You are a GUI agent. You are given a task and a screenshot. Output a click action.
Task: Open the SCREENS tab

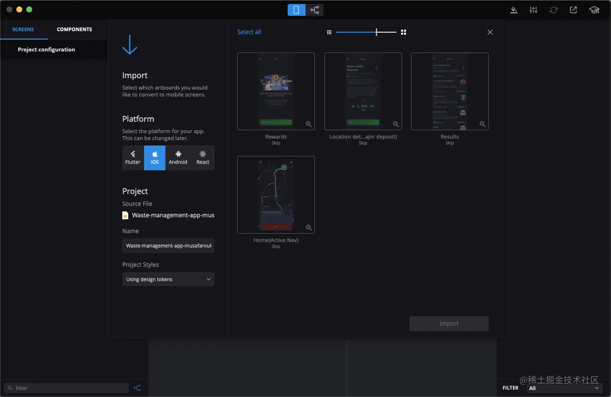click(x=23, y=30)
